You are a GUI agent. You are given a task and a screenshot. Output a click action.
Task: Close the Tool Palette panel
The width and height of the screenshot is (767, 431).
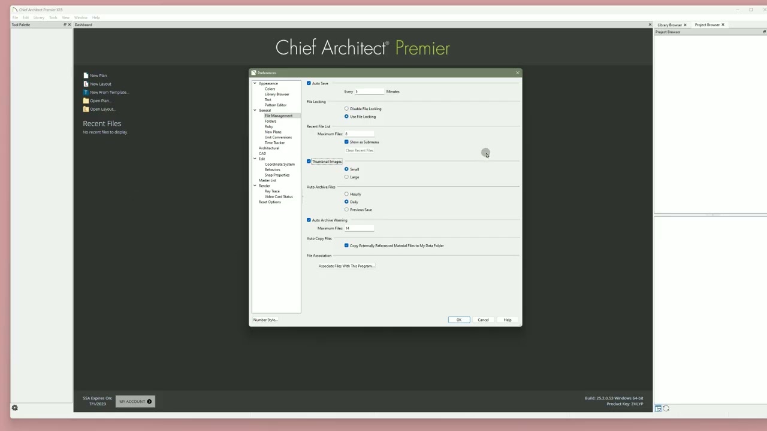point(70,25)
